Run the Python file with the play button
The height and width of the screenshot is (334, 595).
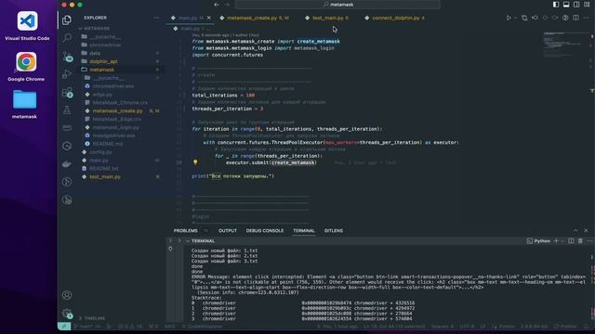(509, 18)
